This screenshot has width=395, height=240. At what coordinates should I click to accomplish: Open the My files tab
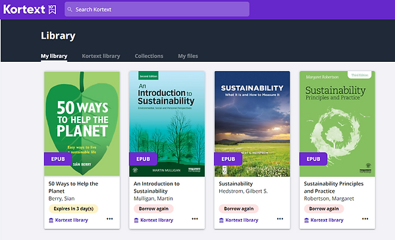point(188,56)
